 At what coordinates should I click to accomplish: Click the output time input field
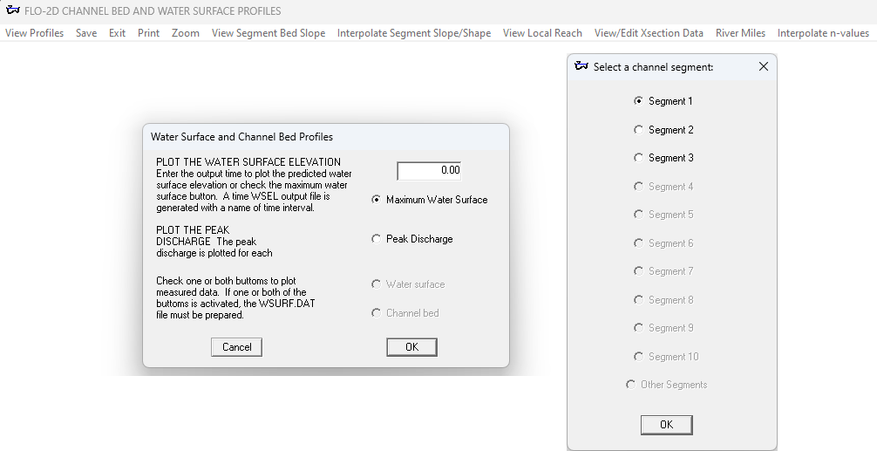click(x=429, y=171)
